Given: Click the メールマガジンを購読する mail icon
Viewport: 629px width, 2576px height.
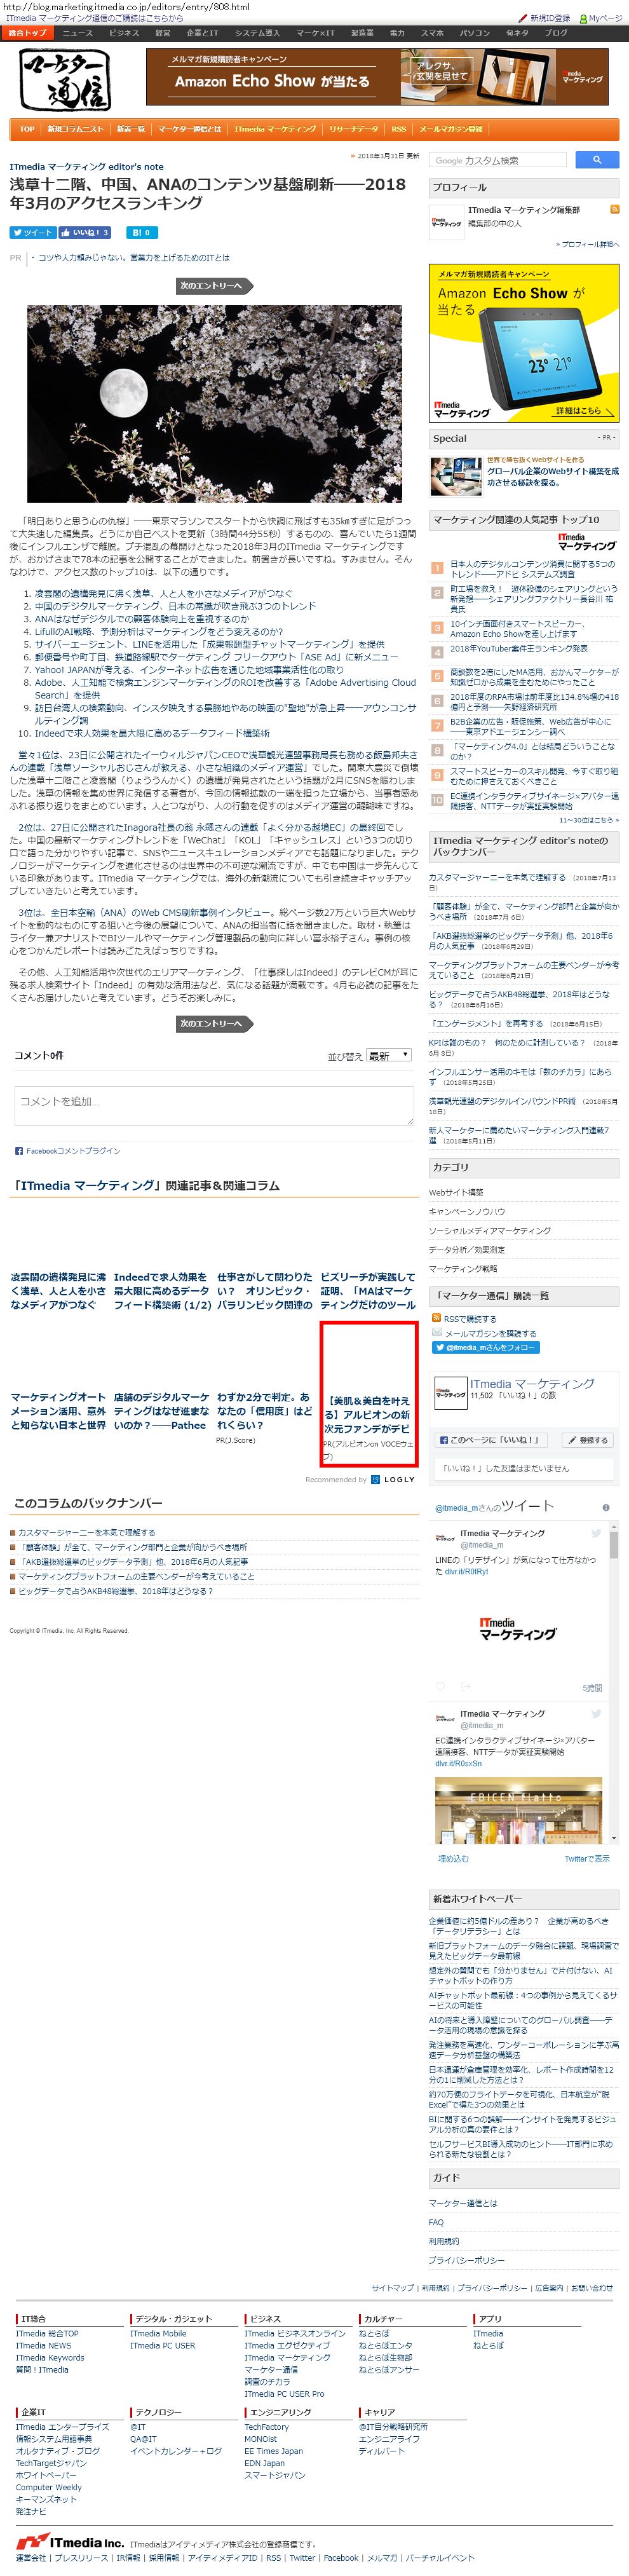Looking at the screenshot, I should pos(437,1333).
